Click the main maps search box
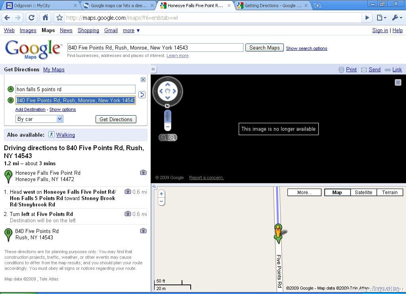406x294 pixels. (155, 48)
